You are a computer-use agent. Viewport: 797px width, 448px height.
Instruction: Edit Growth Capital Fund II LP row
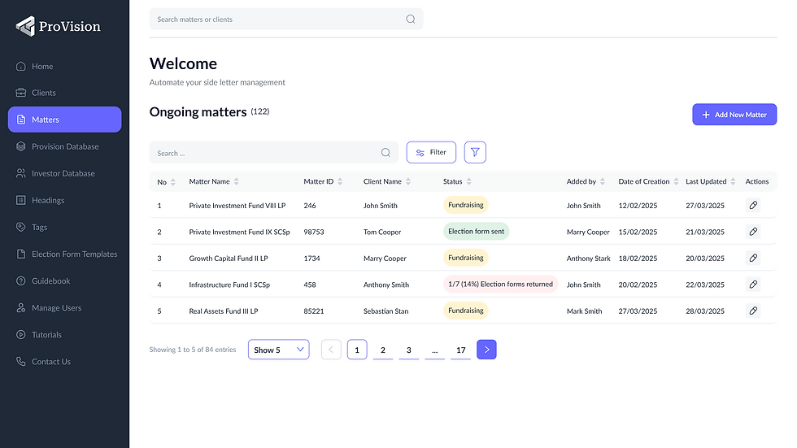[x=753, y=258]
